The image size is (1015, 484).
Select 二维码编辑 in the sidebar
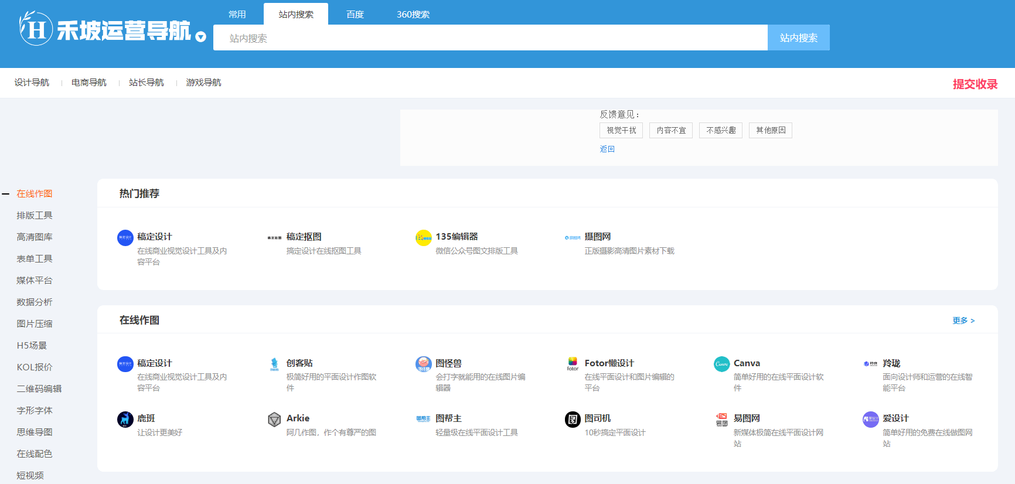(39, 388)
